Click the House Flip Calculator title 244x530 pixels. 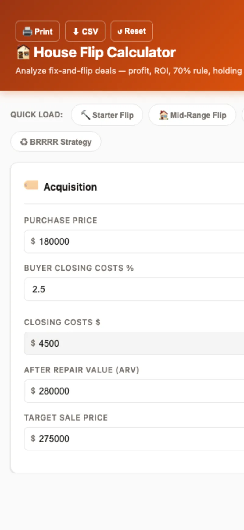click(105, 52)
